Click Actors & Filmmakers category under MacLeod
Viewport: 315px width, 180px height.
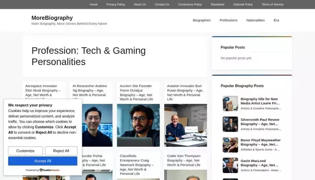(261, 170)
